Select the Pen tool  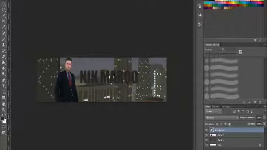click(4, 80)
